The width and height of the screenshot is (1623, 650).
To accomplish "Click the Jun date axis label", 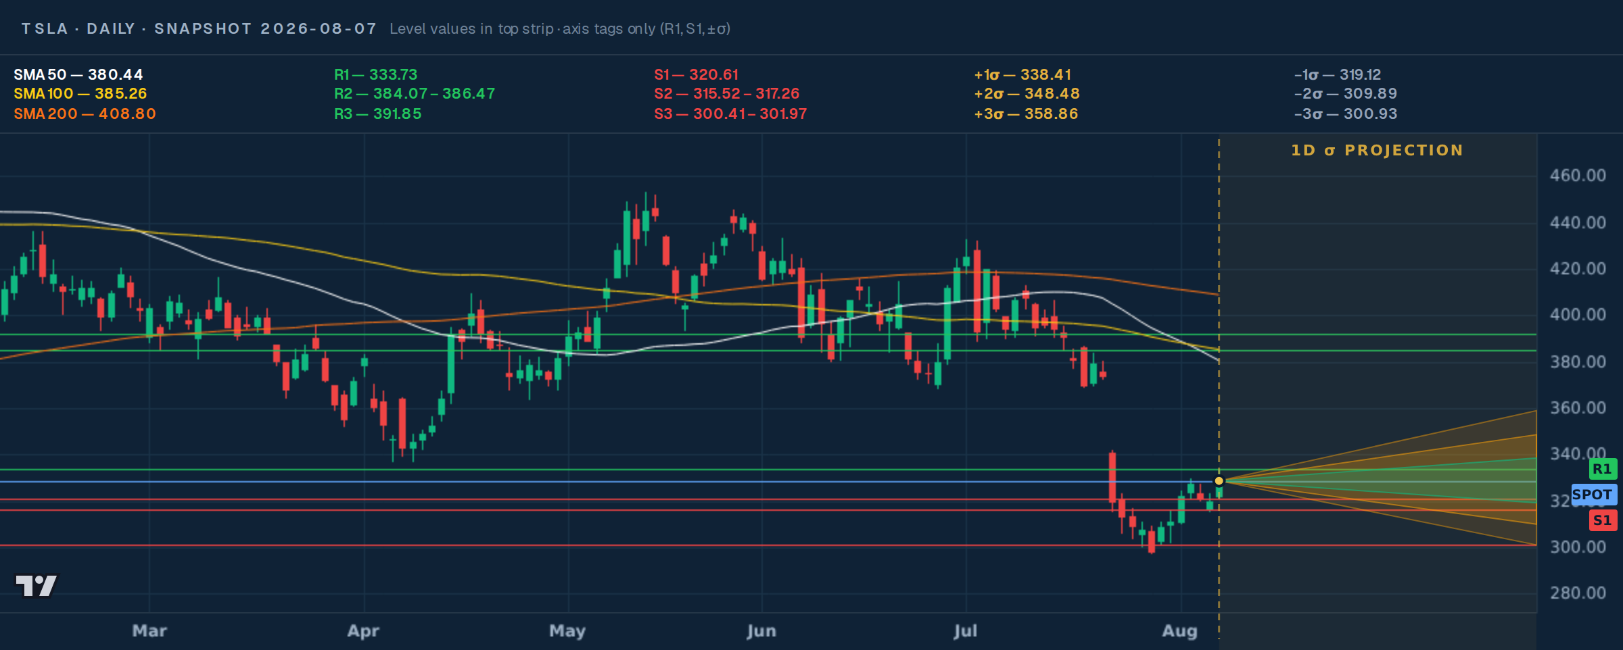I will point(761,631).
